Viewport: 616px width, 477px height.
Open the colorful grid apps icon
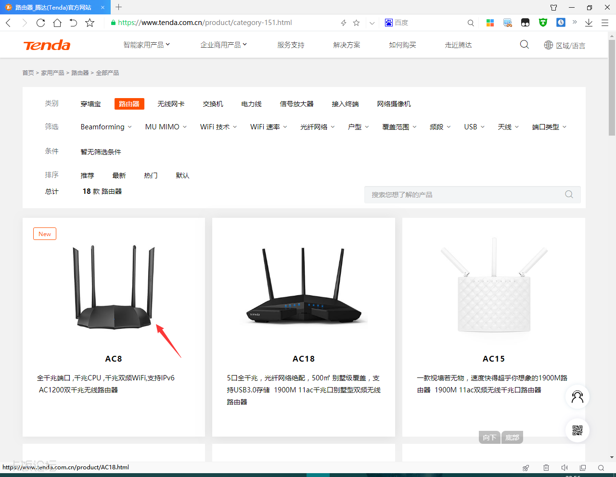[x=490, y=23]
